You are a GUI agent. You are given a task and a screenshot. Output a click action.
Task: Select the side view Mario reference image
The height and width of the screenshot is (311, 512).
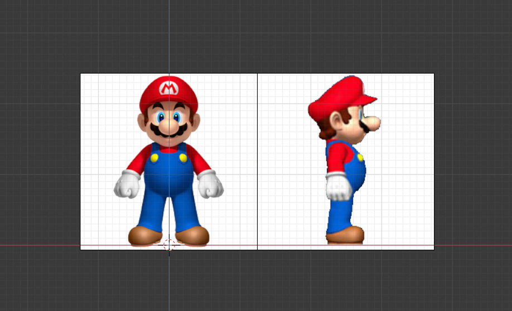(x=346, y=162)
